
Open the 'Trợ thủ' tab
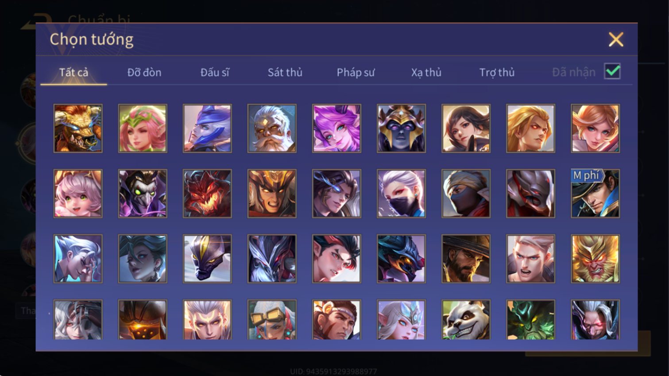497,72
